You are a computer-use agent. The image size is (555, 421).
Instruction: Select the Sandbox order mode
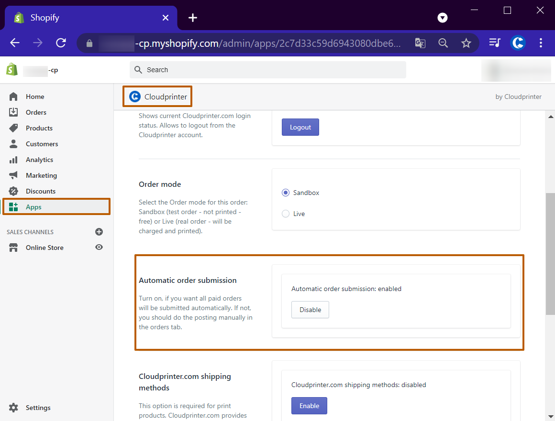pos(286,193)
